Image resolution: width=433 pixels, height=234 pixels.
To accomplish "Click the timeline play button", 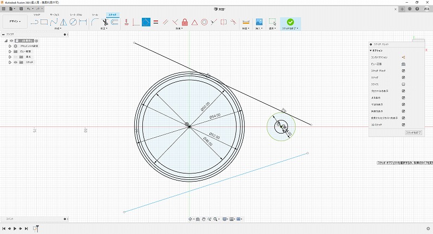I will pos(15,229).
